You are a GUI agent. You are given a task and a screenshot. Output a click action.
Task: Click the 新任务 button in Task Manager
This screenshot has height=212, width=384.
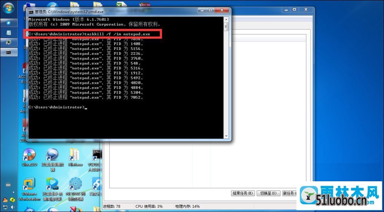tap(290, 193)
